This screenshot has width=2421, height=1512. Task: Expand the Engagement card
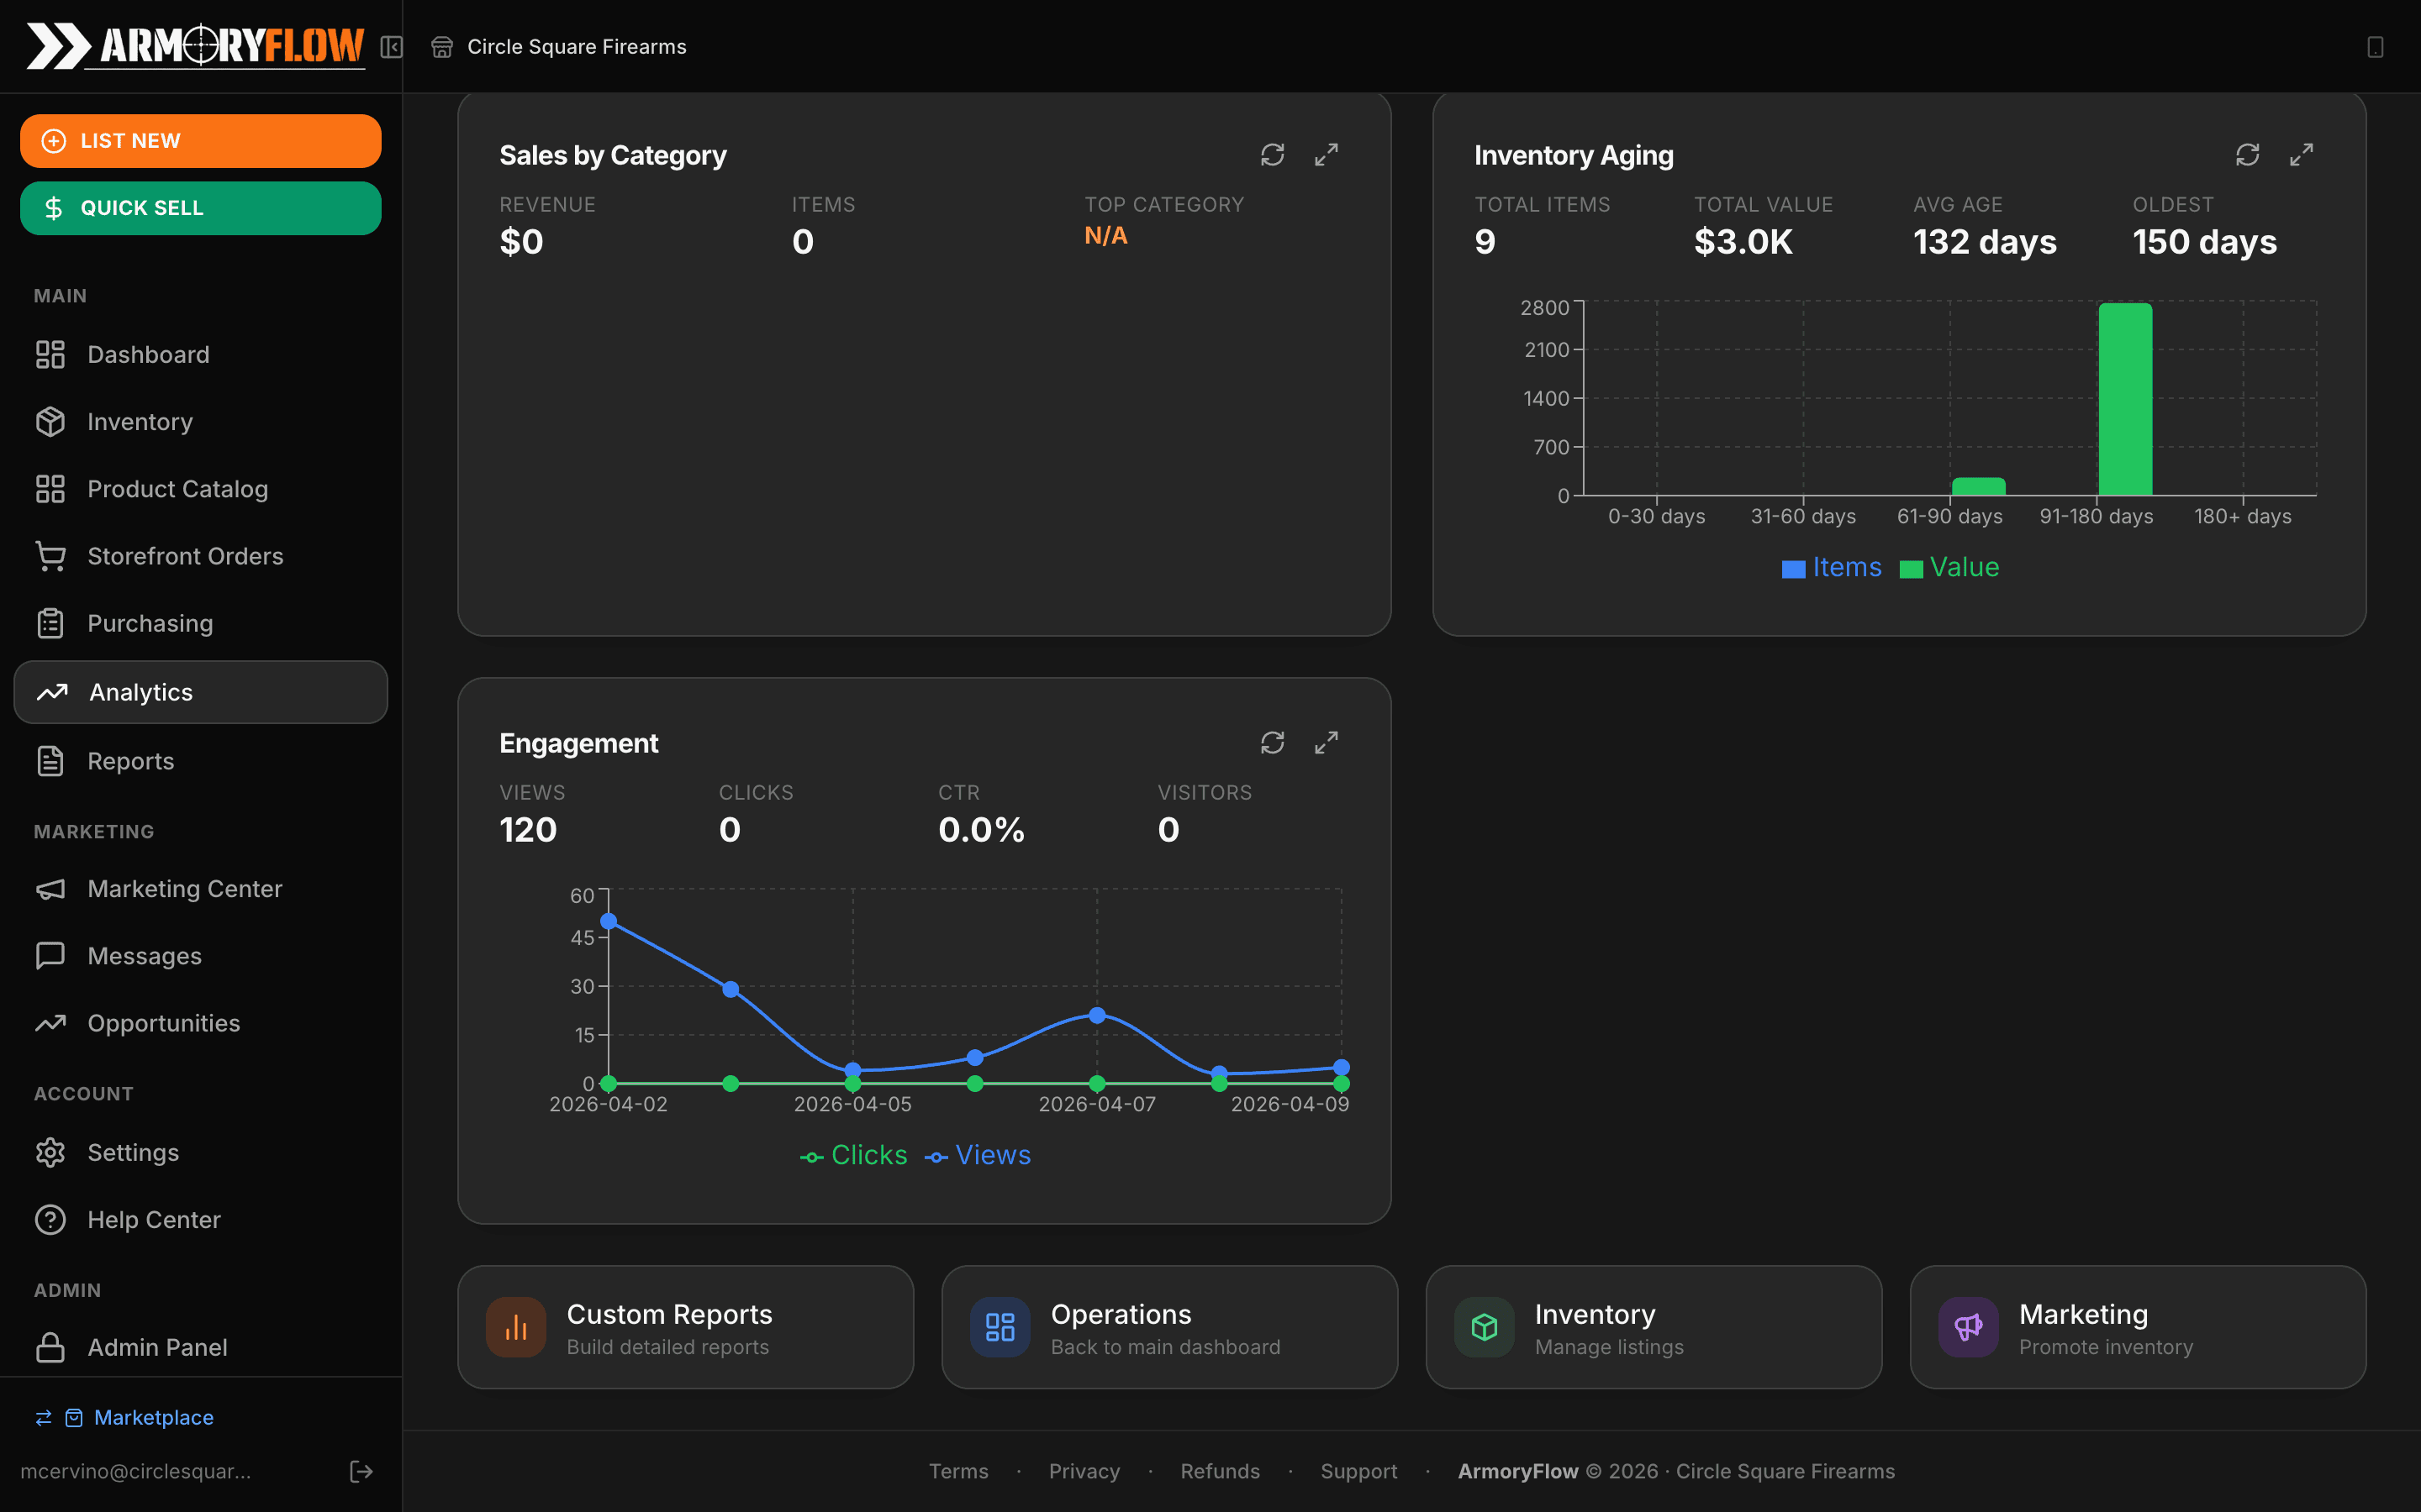pos(1327,743)
